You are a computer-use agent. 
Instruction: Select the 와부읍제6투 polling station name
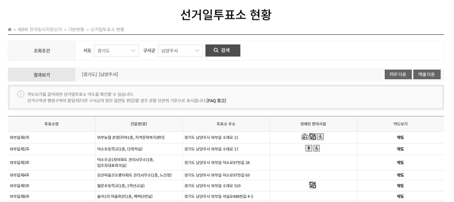[19, 196]
